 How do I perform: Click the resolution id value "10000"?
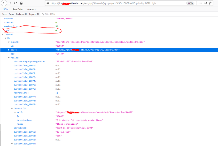coord(60,116)
